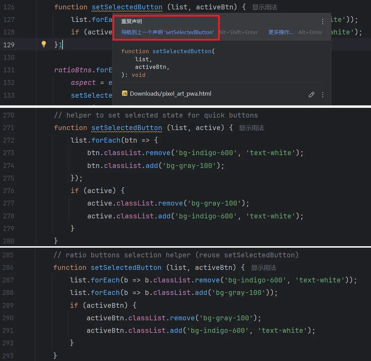Navigate to previous declaration 'setSelectedButton' link
Screen dimensions: 371x361
[167, 32]
